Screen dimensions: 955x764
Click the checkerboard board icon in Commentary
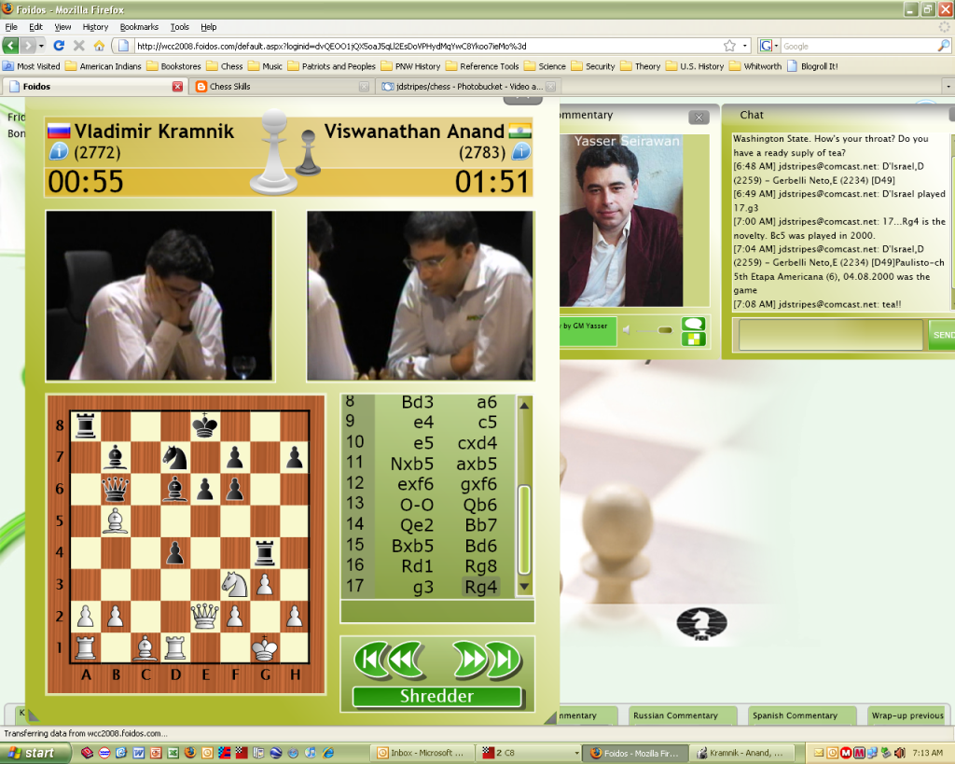pyautogui.click(x=694, y=340)
